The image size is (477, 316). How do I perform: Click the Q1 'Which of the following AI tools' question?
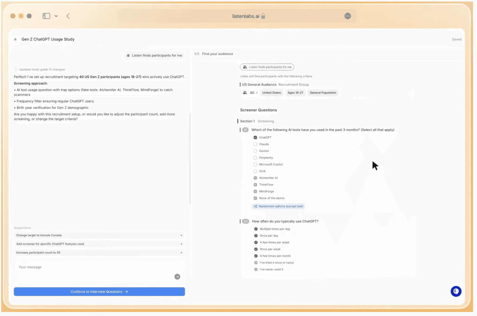point(323,130)
